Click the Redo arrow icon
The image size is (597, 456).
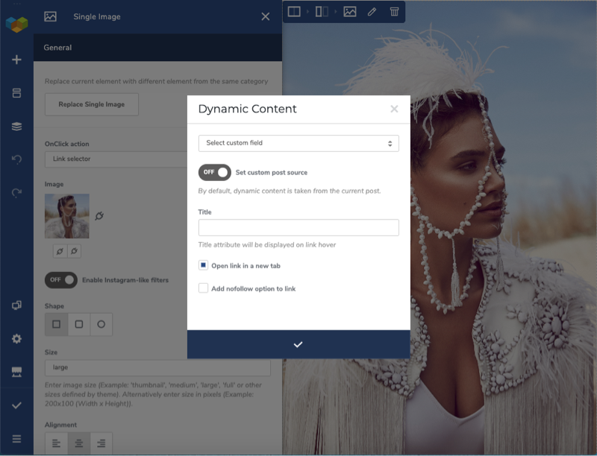point(16,193)
